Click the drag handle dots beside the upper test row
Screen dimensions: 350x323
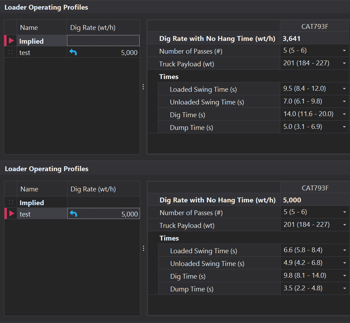click(11, 52)
